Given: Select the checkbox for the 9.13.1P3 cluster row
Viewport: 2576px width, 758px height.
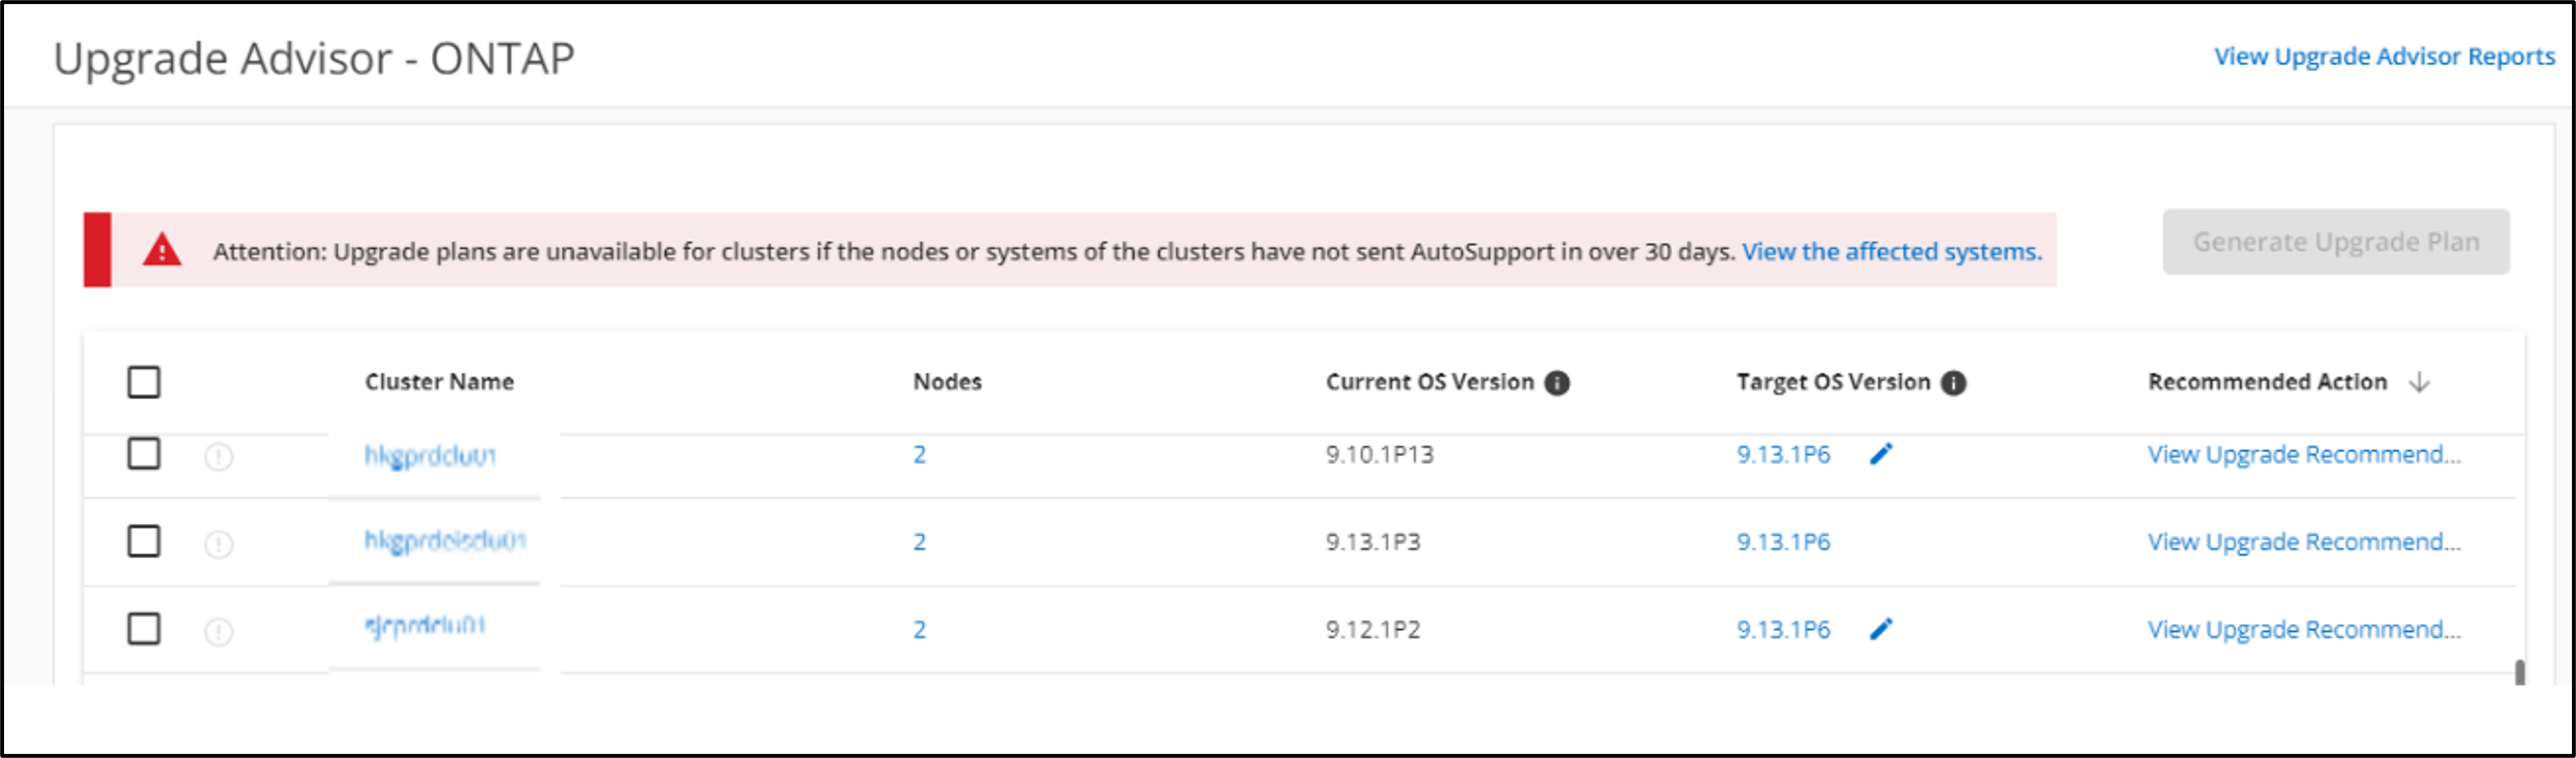Looking at the screenshot, I should (x=144, y=541).
